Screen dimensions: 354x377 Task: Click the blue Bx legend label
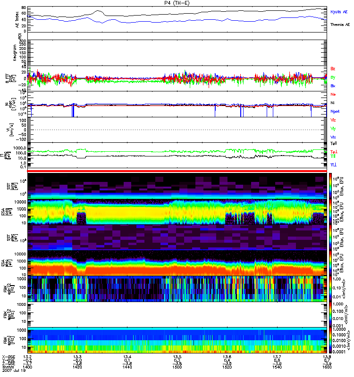(x=333, y=86)
